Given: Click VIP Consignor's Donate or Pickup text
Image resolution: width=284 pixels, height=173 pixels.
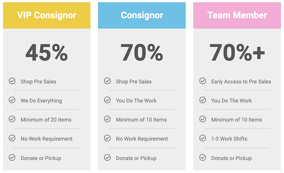Looking at the screenshot, I should tap(41, 158).
